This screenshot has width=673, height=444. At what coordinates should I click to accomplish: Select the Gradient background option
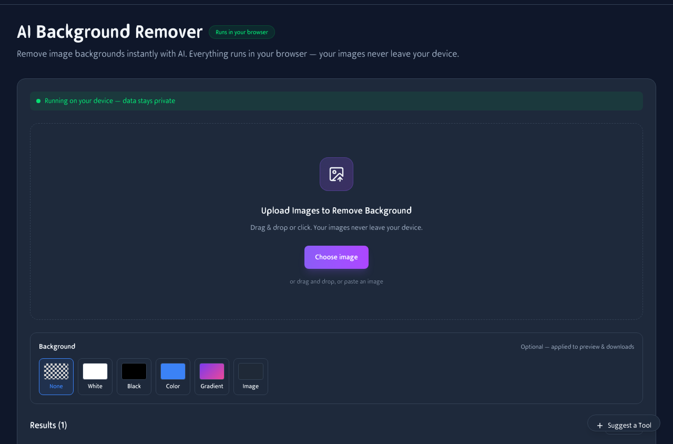pos(212,377)
